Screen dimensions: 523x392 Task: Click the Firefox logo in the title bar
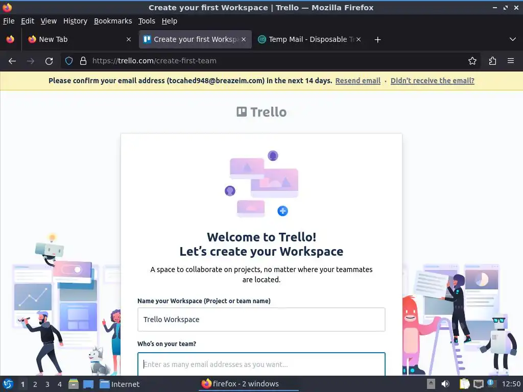pos(7,7)
